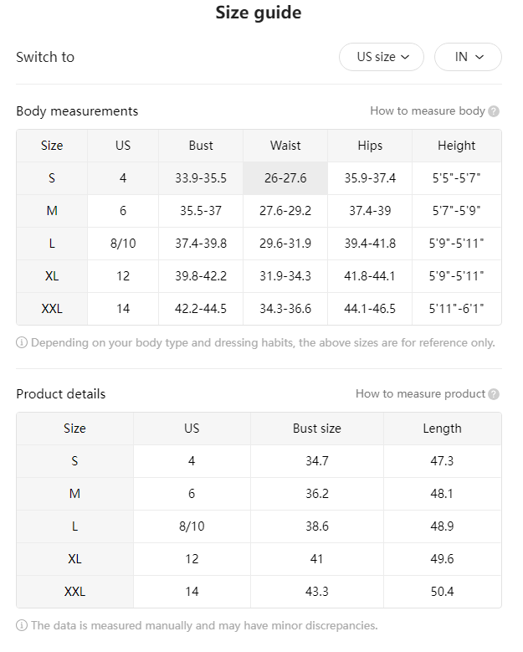Click the help icon beside How to measure product
523x652 pixels.
494,394
